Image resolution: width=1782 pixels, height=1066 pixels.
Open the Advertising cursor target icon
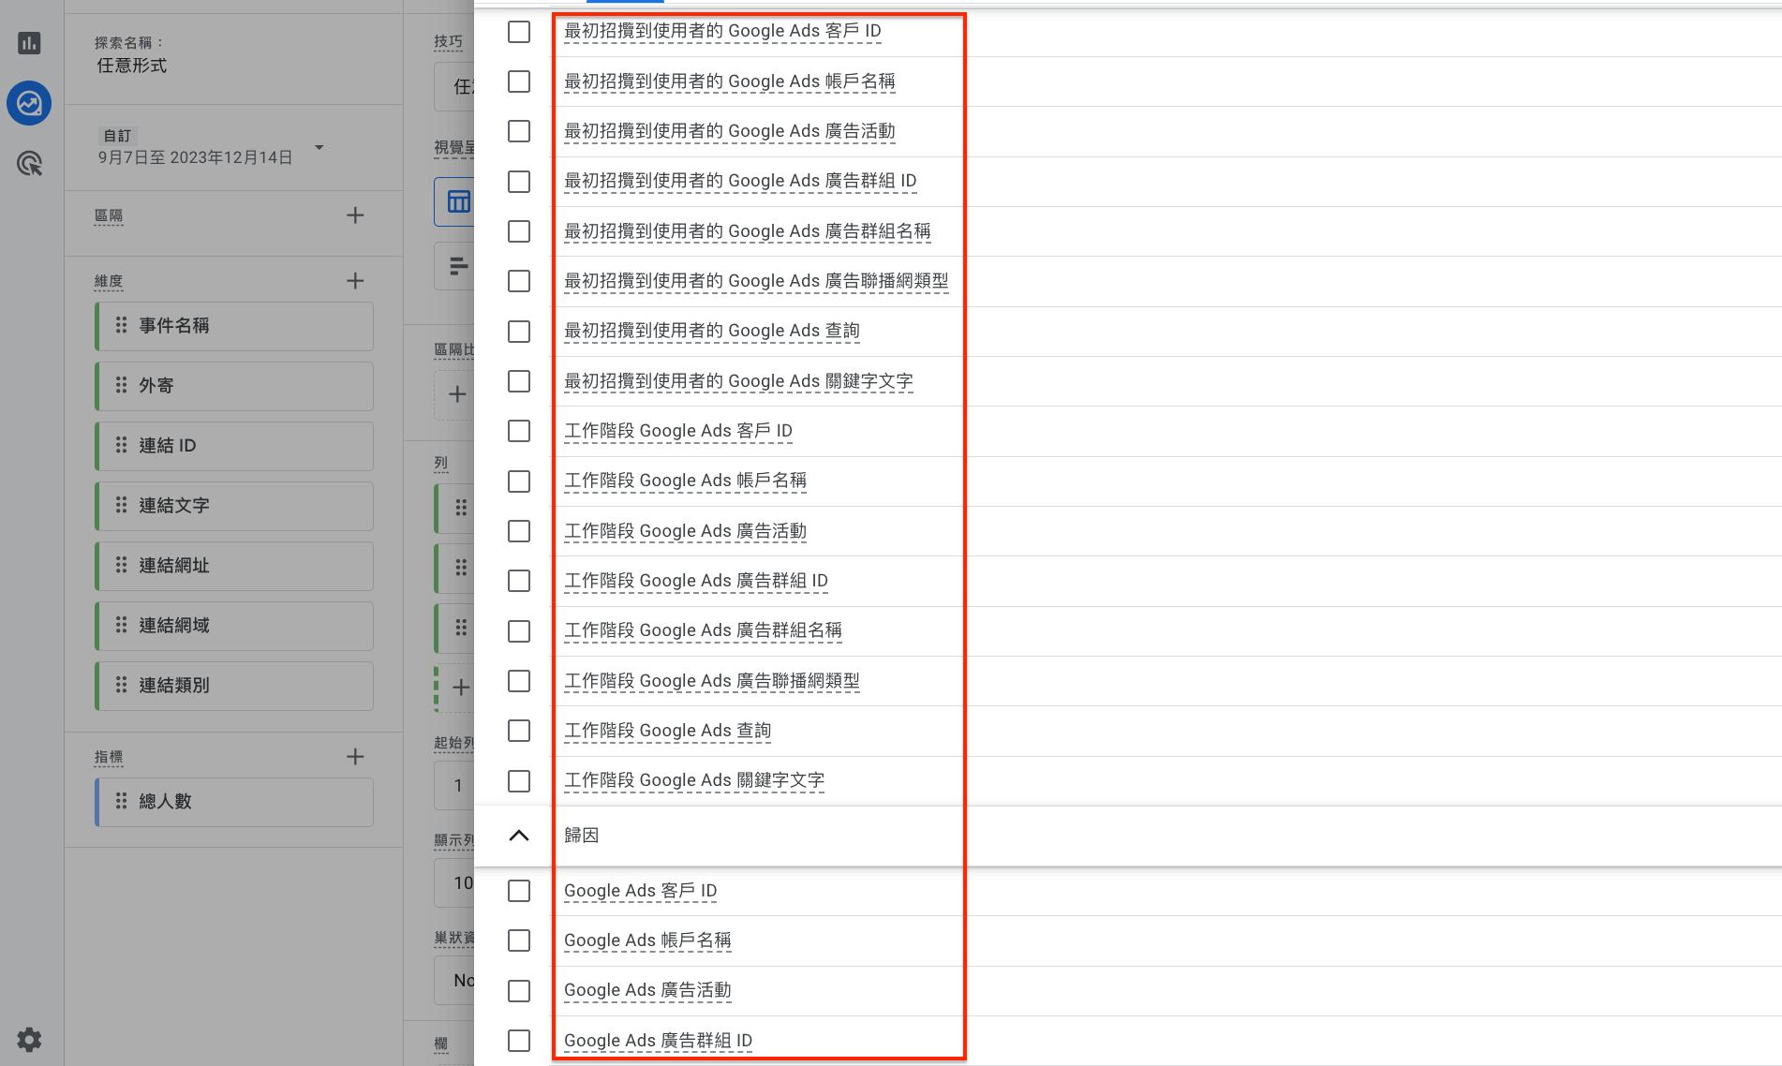29,164
